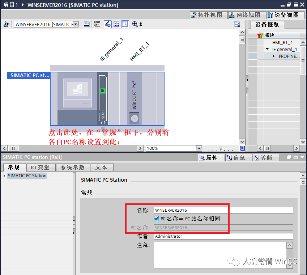Select the 常规 general tab

[14, 167]
